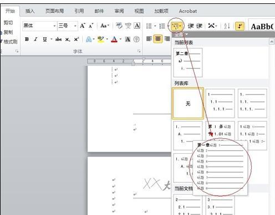
Task: Click the 复制 copy command
Action: (8, 32)
